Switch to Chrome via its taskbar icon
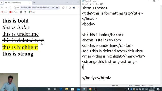This screenshot has width=162, height=91. [90, 89]
